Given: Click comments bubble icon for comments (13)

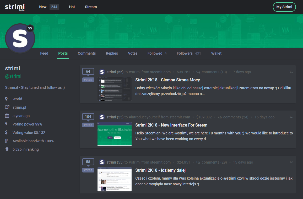Looking at the screenshot, I should [198, 72].
